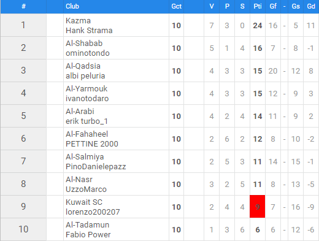Open the Kazma club link

coord(78,21)
